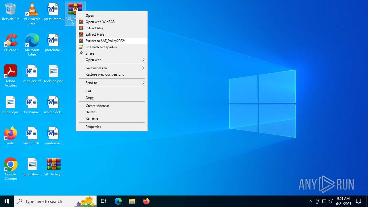
Task: Click the Meet Now tray icon
Action: (317, 201)
